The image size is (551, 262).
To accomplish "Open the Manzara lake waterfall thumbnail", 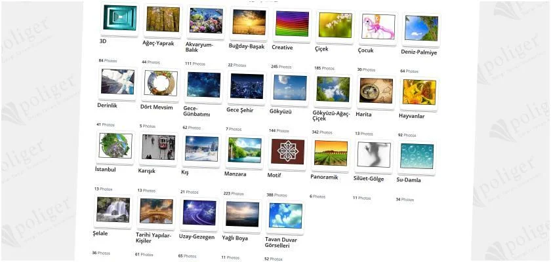I will (x=245, y=151).
